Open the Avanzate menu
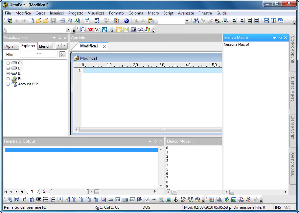The width and height of the screenshot is (299, 213). tap(186, 13)
